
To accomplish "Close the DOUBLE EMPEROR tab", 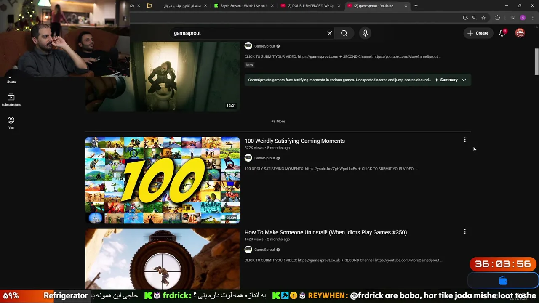I will (339, 6).
